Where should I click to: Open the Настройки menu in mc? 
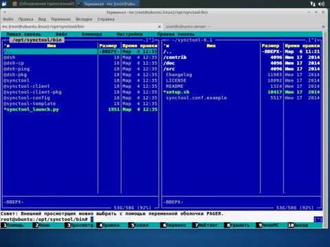point(129,34)
